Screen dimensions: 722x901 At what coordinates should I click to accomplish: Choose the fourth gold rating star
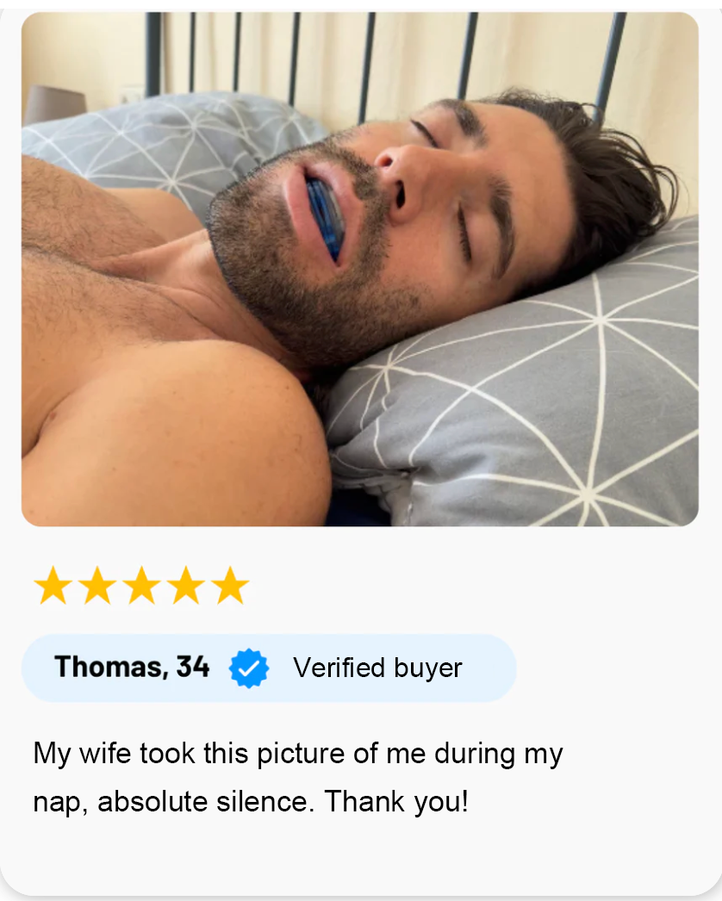(x=186, y=586)
